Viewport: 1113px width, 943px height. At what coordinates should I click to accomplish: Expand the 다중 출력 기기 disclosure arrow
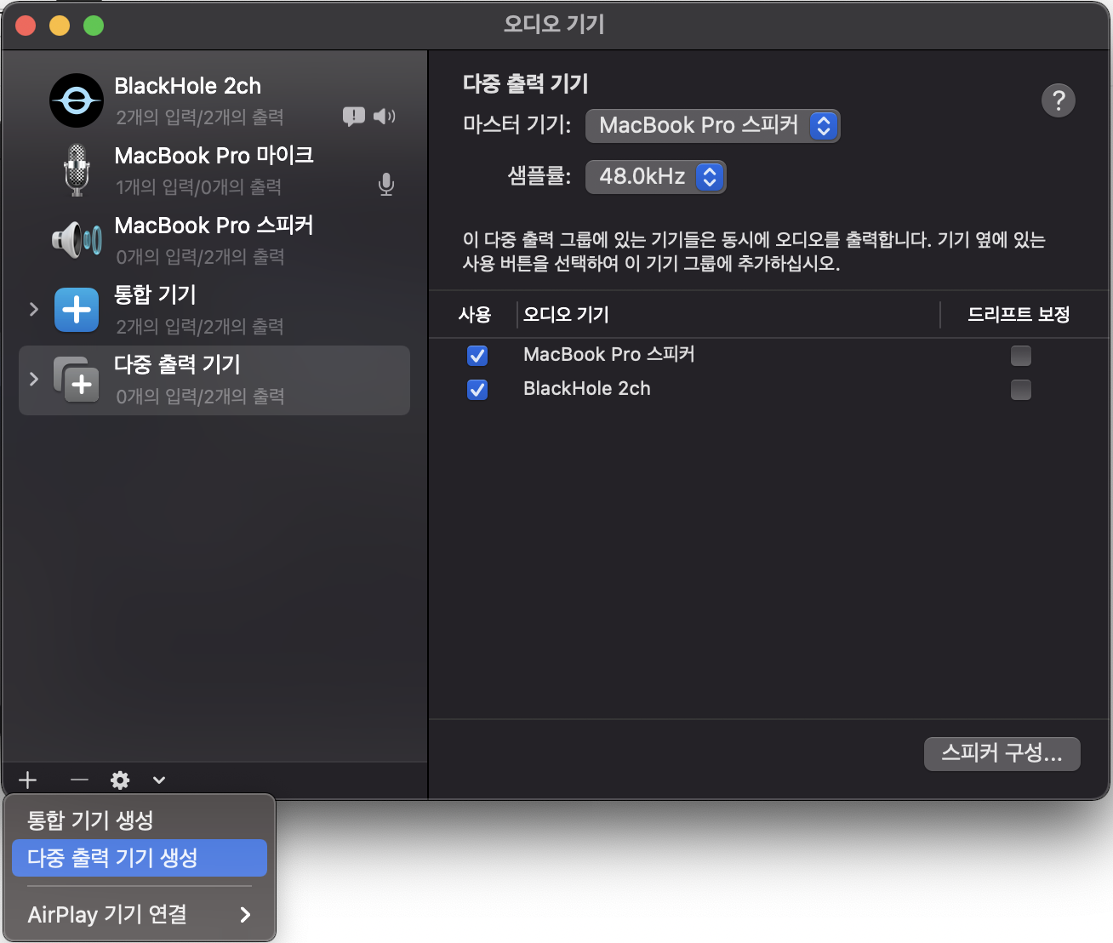point(34,379)
